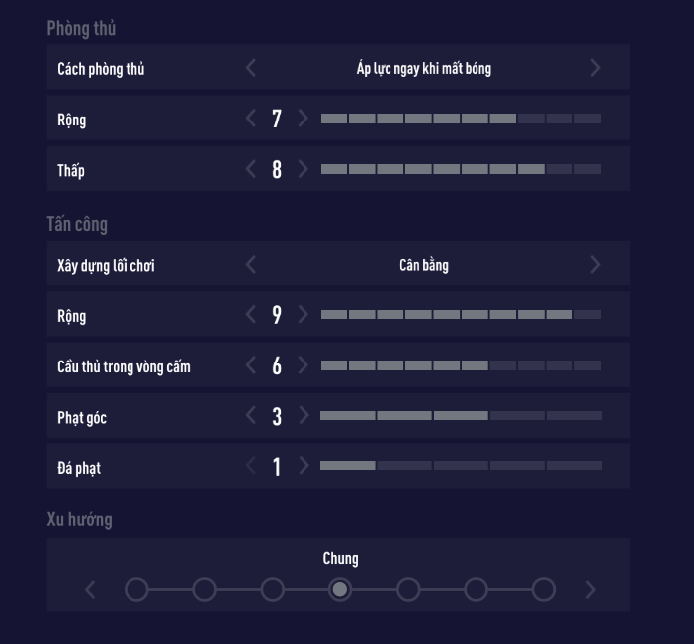Decrease defensive Rộng value below 7
The image size is (694, 644).
(251, 119)
